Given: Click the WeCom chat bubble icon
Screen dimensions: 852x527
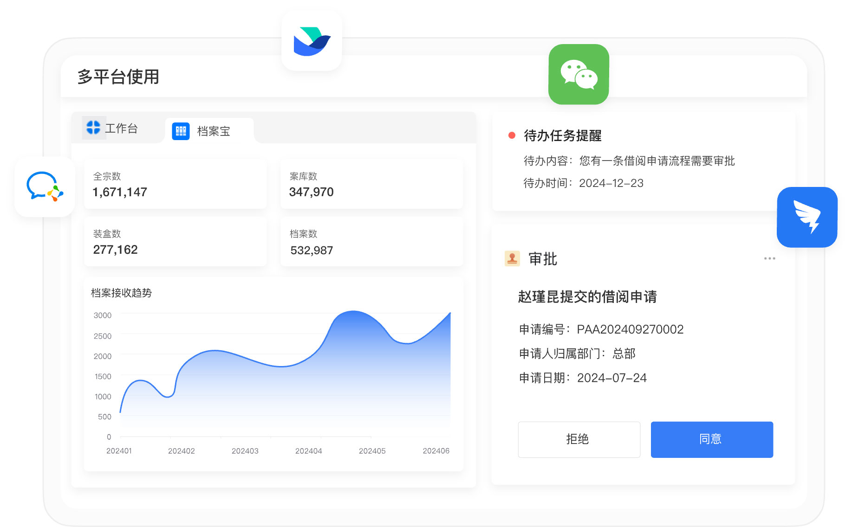Looking at the screenshot, I should tap(45, 186).
